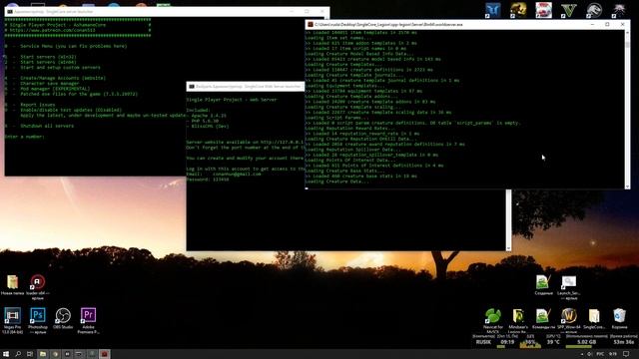Show hidden tray icons arrow

click(581, 354)
